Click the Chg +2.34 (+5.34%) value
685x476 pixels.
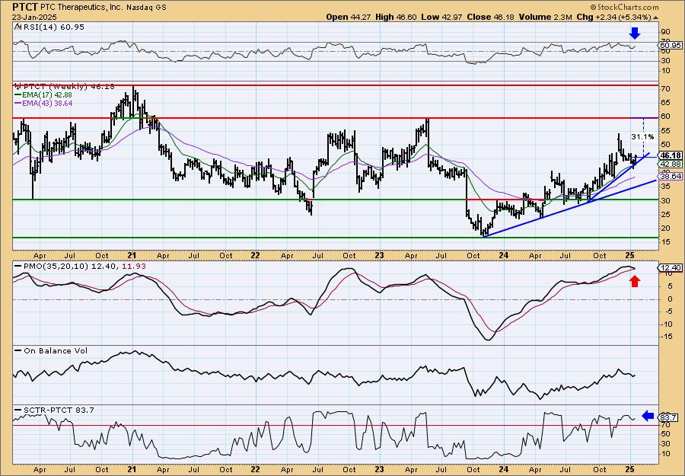click(x=617, y=18)
